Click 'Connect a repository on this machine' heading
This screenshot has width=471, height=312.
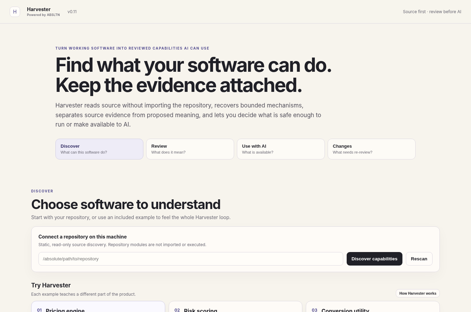(82, 237)
